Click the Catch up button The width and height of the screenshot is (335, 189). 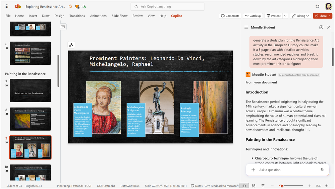click(253, 16)
